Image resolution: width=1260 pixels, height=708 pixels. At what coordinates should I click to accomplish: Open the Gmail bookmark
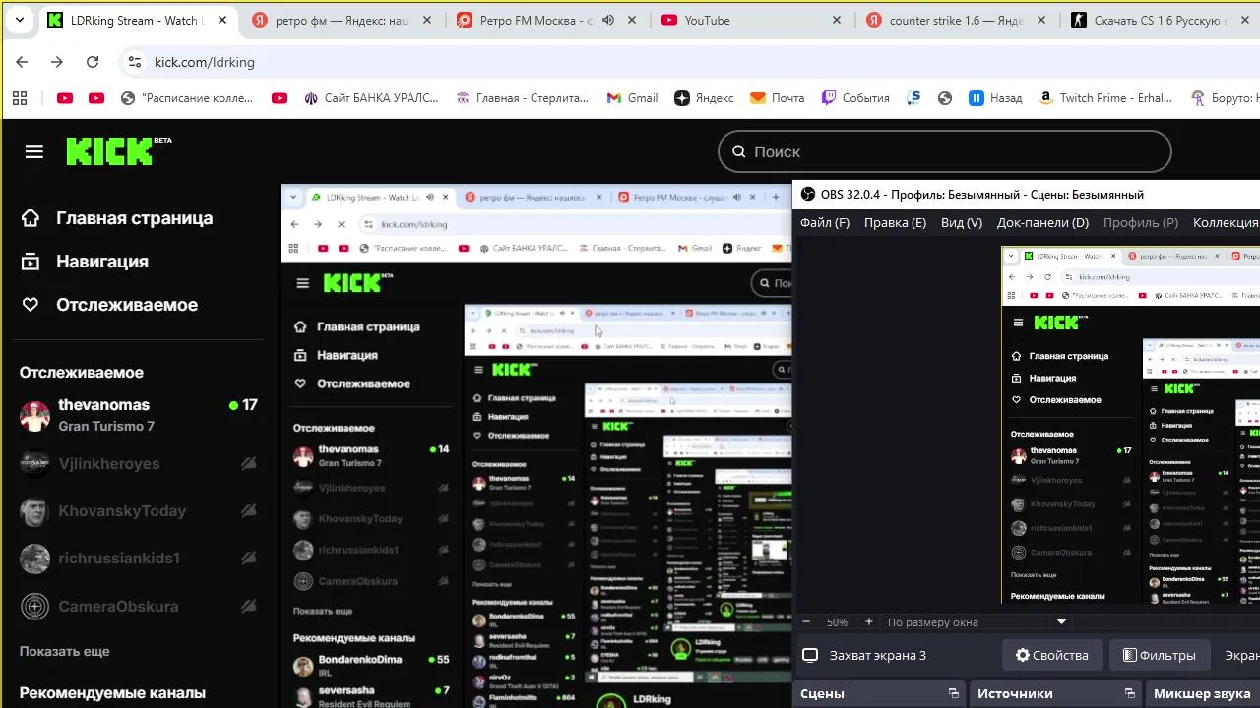pyautogui.click(x=632, y=98)
